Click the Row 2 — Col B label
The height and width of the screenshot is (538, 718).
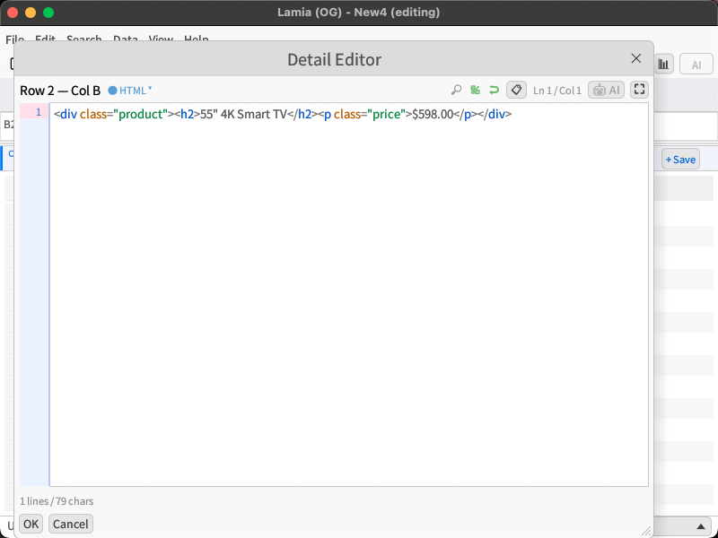(x=60, y=91)
